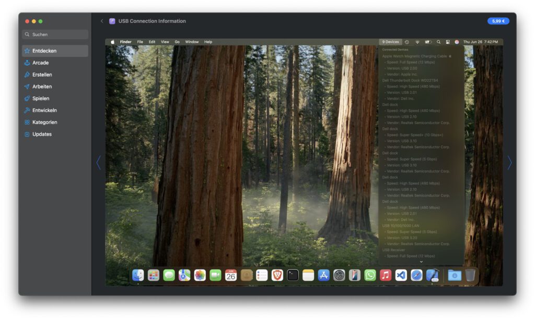The image size is (535, 320).
Task: Click the Entdecken star icon in sidebar
Action: click(27, 51)
